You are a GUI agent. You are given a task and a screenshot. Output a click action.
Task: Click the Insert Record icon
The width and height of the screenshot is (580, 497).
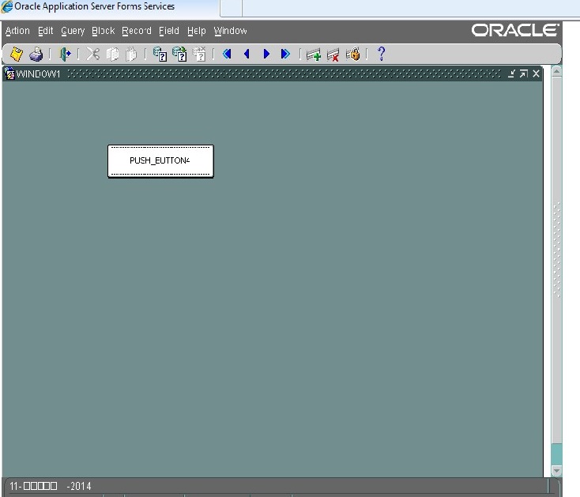pyautogui.click(x=314, y=55)
